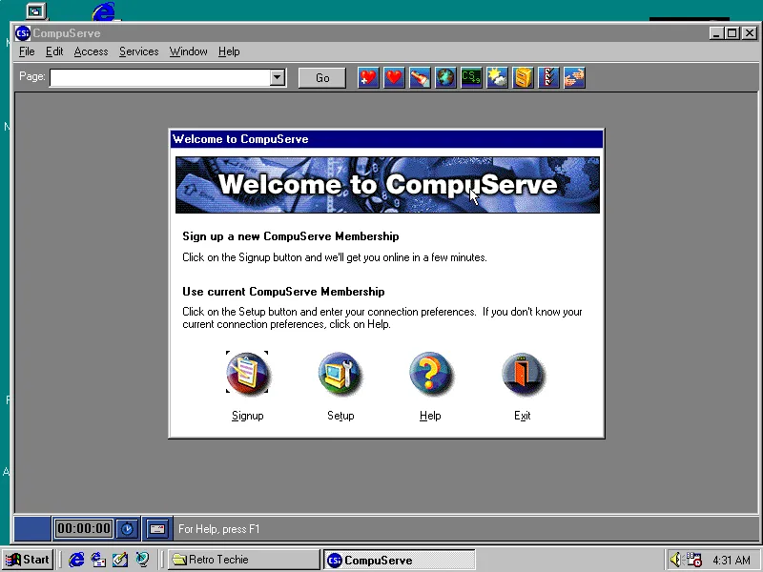This screenshot has height=572, width=763.
Task: Open the Help menu in menu bar
Action: point(229,51)
